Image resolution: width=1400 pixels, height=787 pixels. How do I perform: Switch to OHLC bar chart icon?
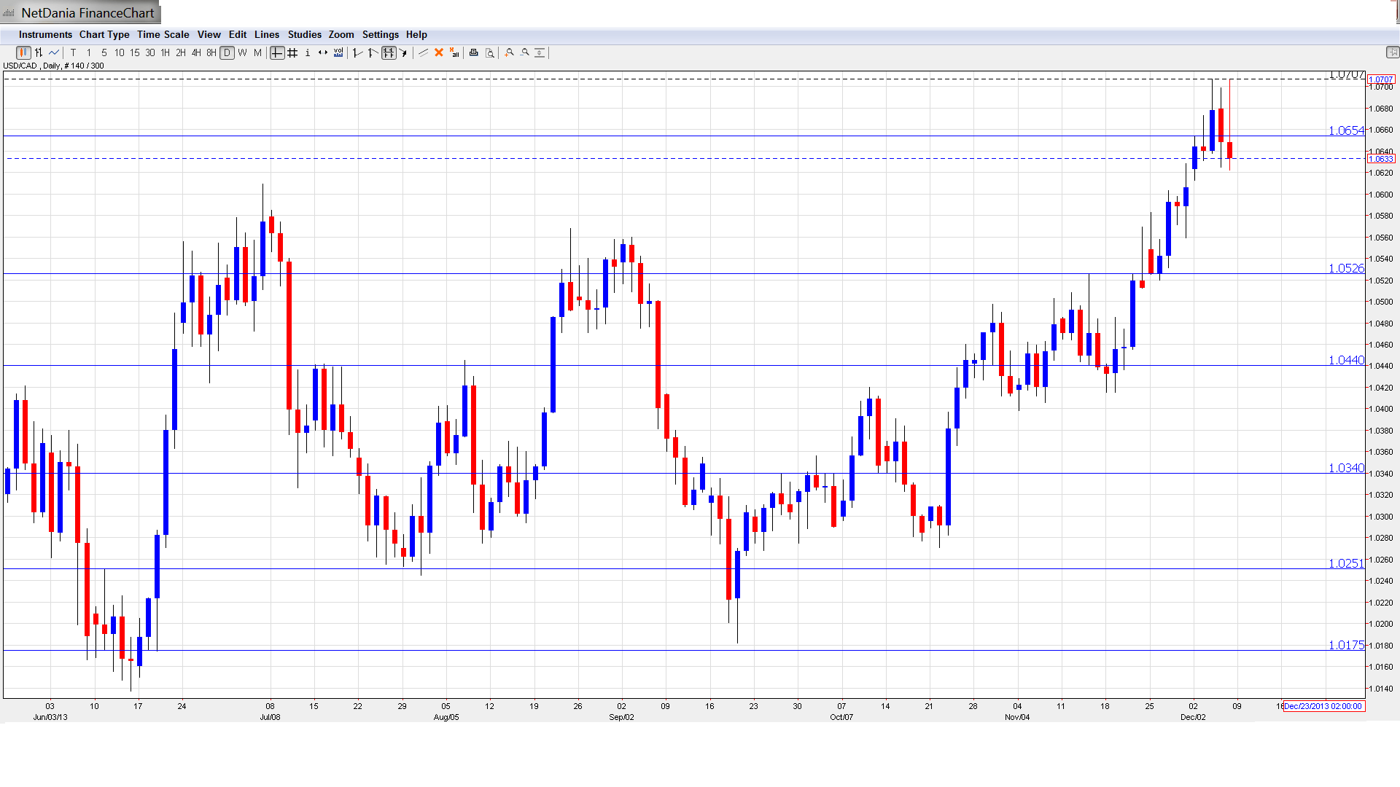[x=39, y=52]
